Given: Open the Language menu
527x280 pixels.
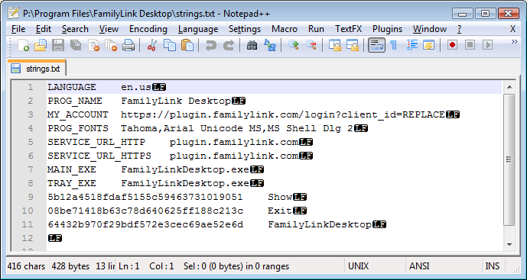Looking at the screenshot, I should click(198, 29).
